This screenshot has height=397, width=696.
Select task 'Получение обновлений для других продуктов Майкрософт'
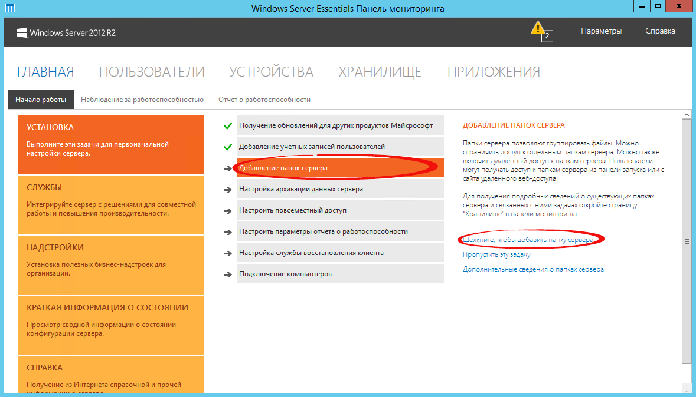(341, 125)
